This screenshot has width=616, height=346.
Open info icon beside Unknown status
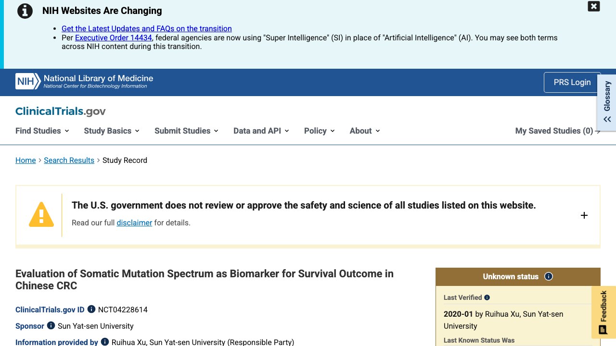tap(549, 276)
